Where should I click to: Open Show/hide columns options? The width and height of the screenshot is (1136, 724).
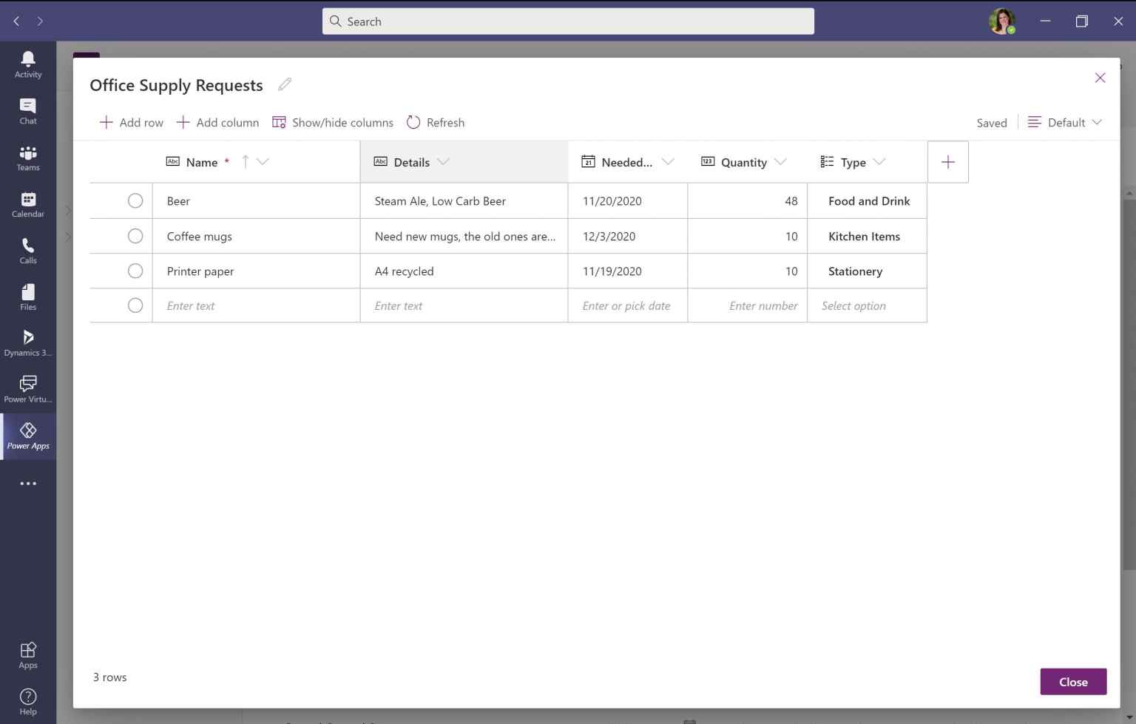(333, 122)
